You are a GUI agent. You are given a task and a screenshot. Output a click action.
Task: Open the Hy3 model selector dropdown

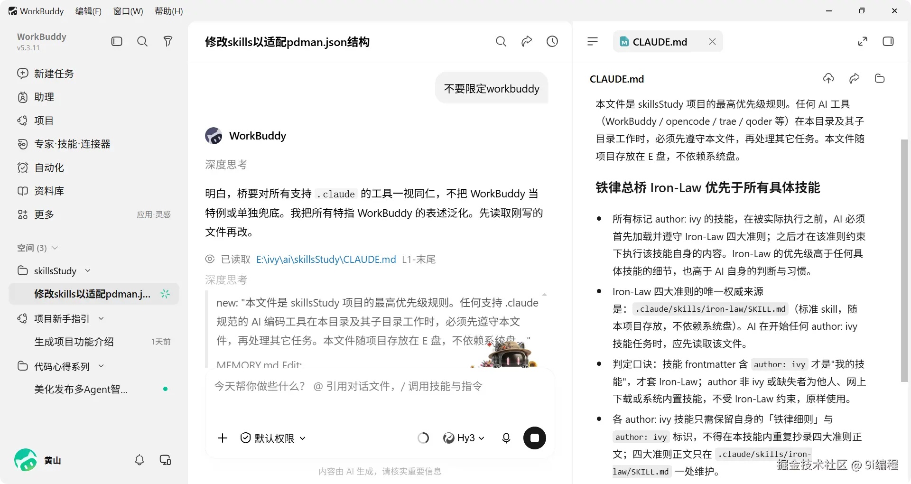[464, 438]
